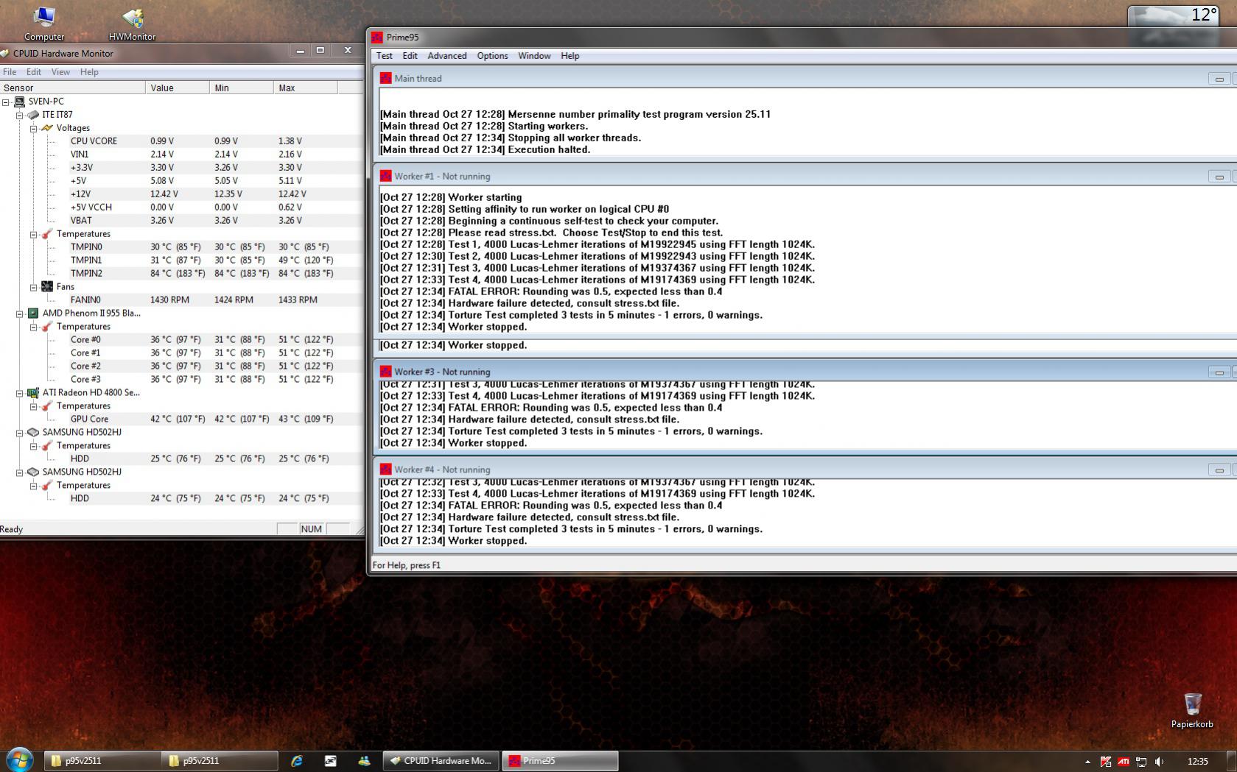Click the ATI Radeon HD 4800 card icon
Screen dimensions: 1237x772
tap(33, 393)
